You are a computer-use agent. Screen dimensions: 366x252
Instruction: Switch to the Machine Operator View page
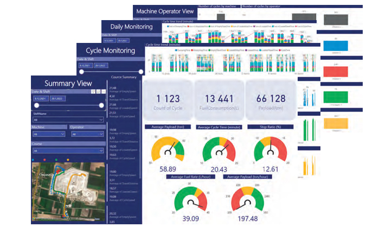coord(165,11)
